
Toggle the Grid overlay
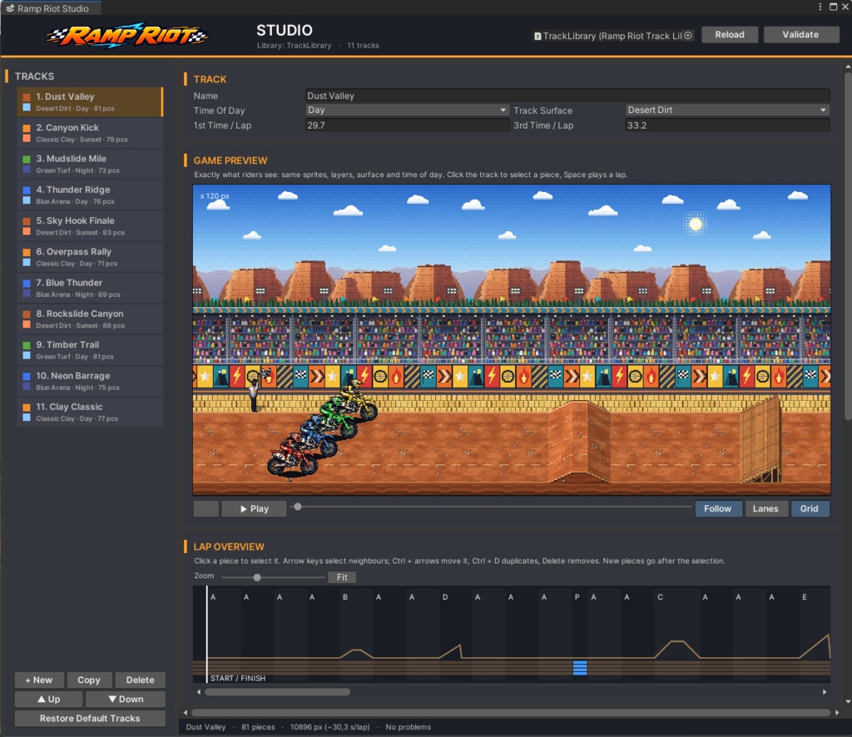[809, 509]
